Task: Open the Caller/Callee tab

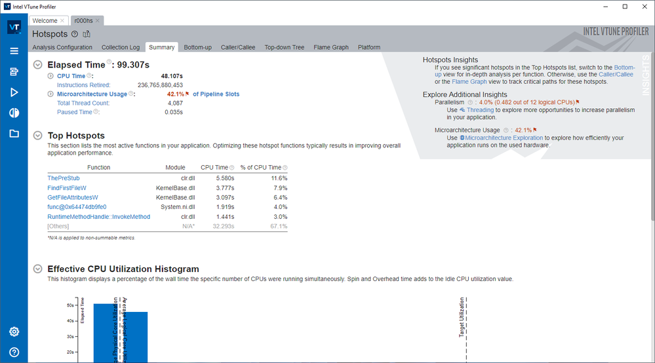Action: (x=238, y=47)
